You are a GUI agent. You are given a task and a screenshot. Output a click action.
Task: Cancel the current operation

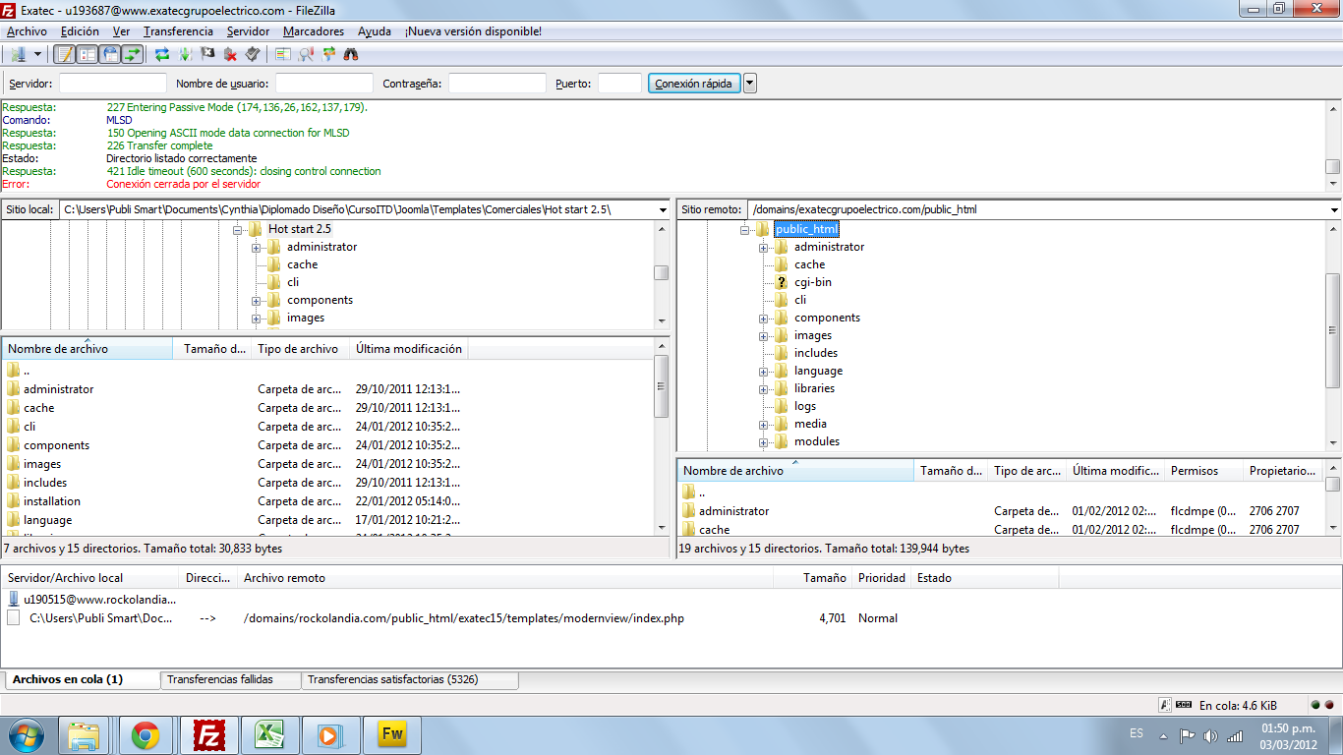coord(207,54)
